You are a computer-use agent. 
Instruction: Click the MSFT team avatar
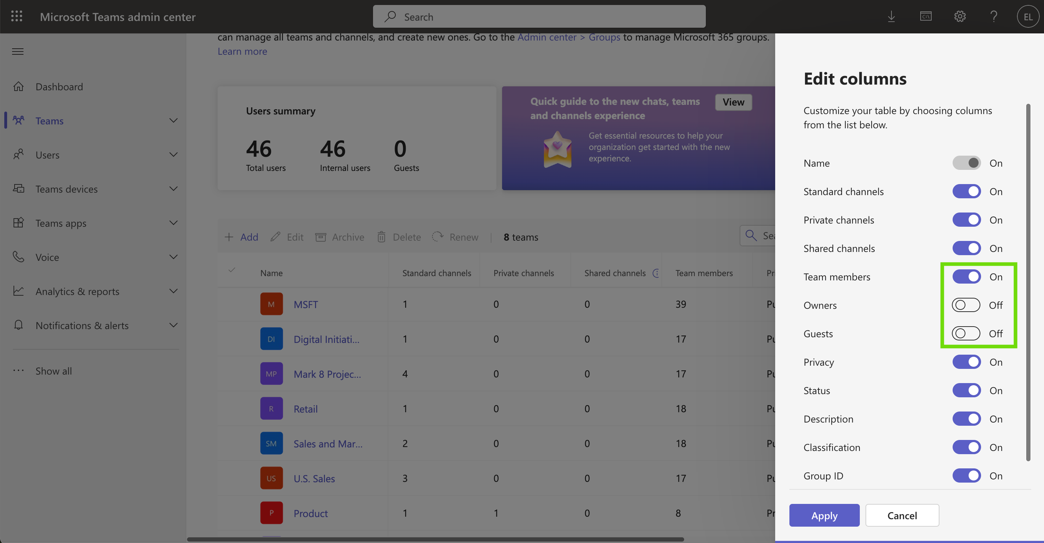click(x=271, y=304)
